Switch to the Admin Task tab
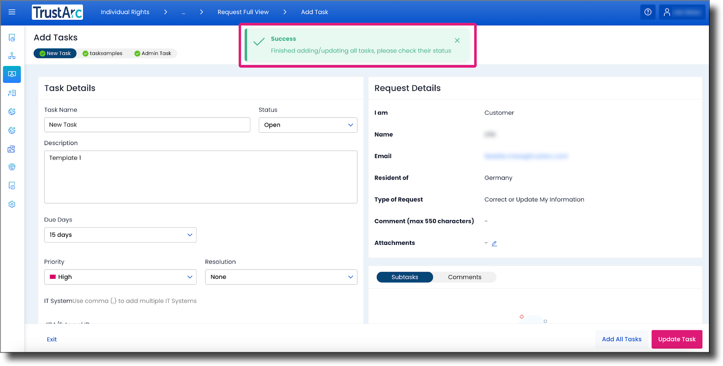 tap(153, 53)
